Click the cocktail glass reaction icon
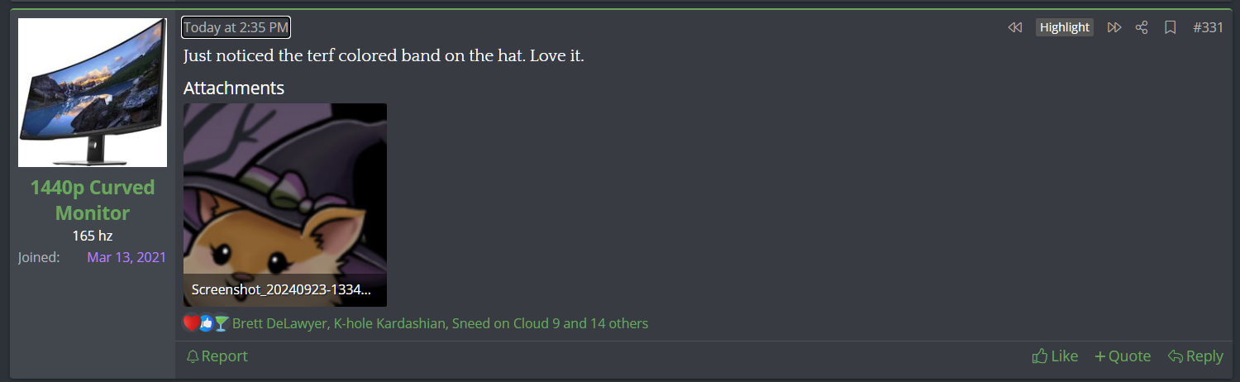 point(221,323)
